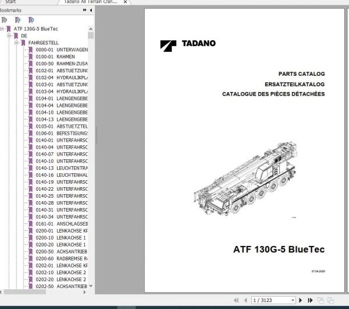Open bookmark 0140-01 UNTERFAHRSC
Screen dimensions: 349x309
click(x=62, y=140)
